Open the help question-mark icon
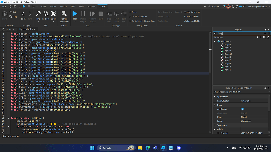The height and width of the screenshot is (152, 271). click(x=237, y=6)
